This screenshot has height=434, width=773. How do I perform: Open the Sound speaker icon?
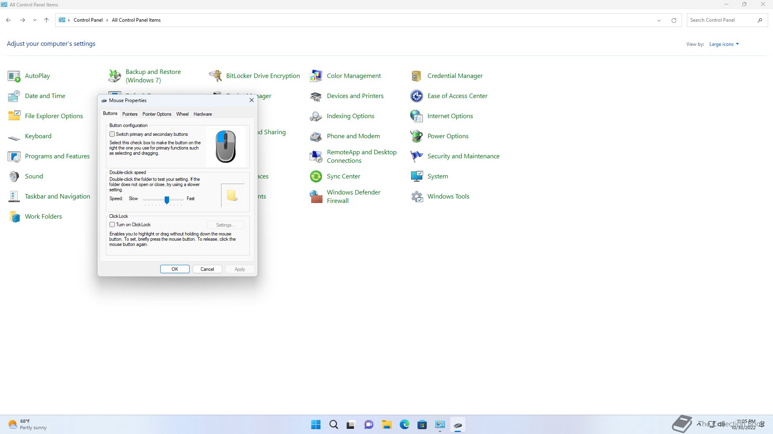pyautogui.click(x=14, y=176)
